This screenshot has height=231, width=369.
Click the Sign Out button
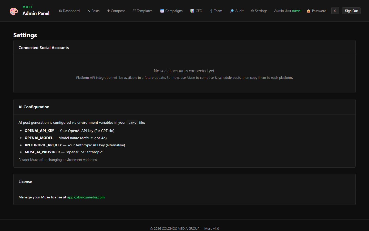[351, 11]
